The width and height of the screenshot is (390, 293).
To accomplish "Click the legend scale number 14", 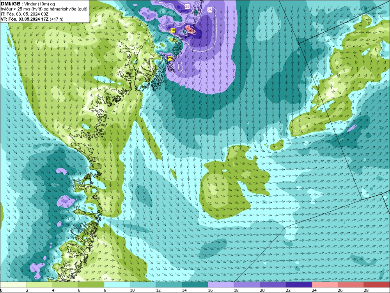I will (184, 291).
